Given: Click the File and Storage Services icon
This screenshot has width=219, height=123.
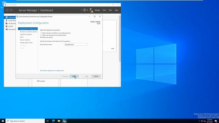Looking at the screenshot, I should (7, 29).
